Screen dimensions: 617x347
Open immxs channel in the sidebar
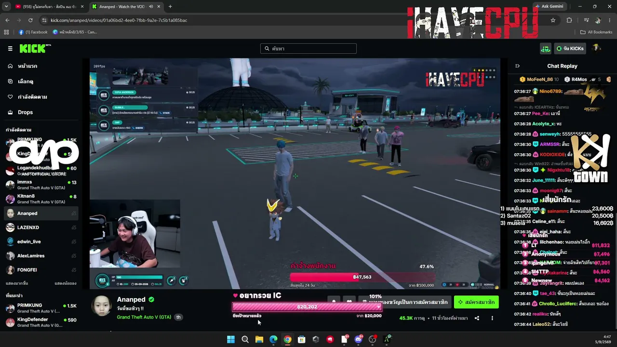click(x=41, y=185)
